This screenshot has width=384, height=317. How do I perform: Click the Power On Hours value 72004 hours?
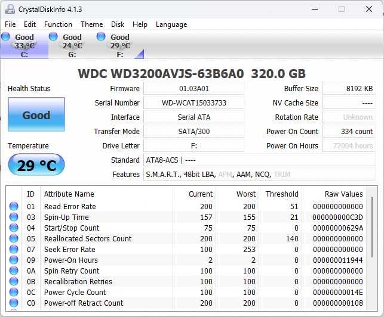[x=349, y=146]
